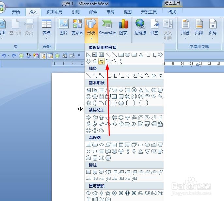Insert a 超链接 hyperlink
The height and width of the screenshot is (201, 224).
coord(140,27)
